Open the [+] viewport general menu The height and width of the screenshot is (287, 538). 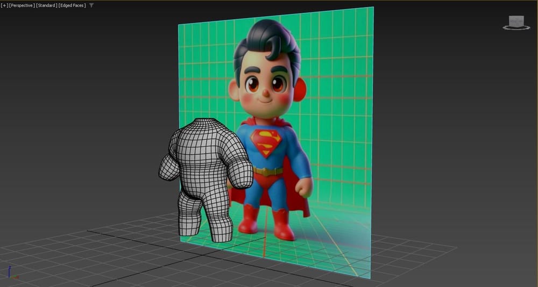[4, 5]
